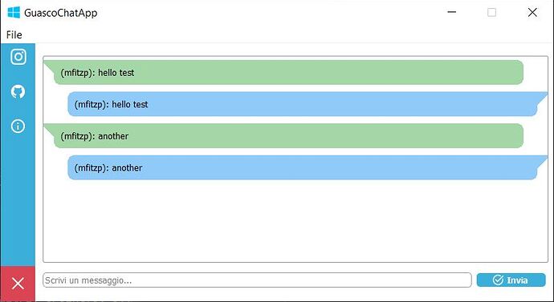Focus the 'Scrivi un messaggio...' input field
554x302 pixels.
[x=257, y=280]
